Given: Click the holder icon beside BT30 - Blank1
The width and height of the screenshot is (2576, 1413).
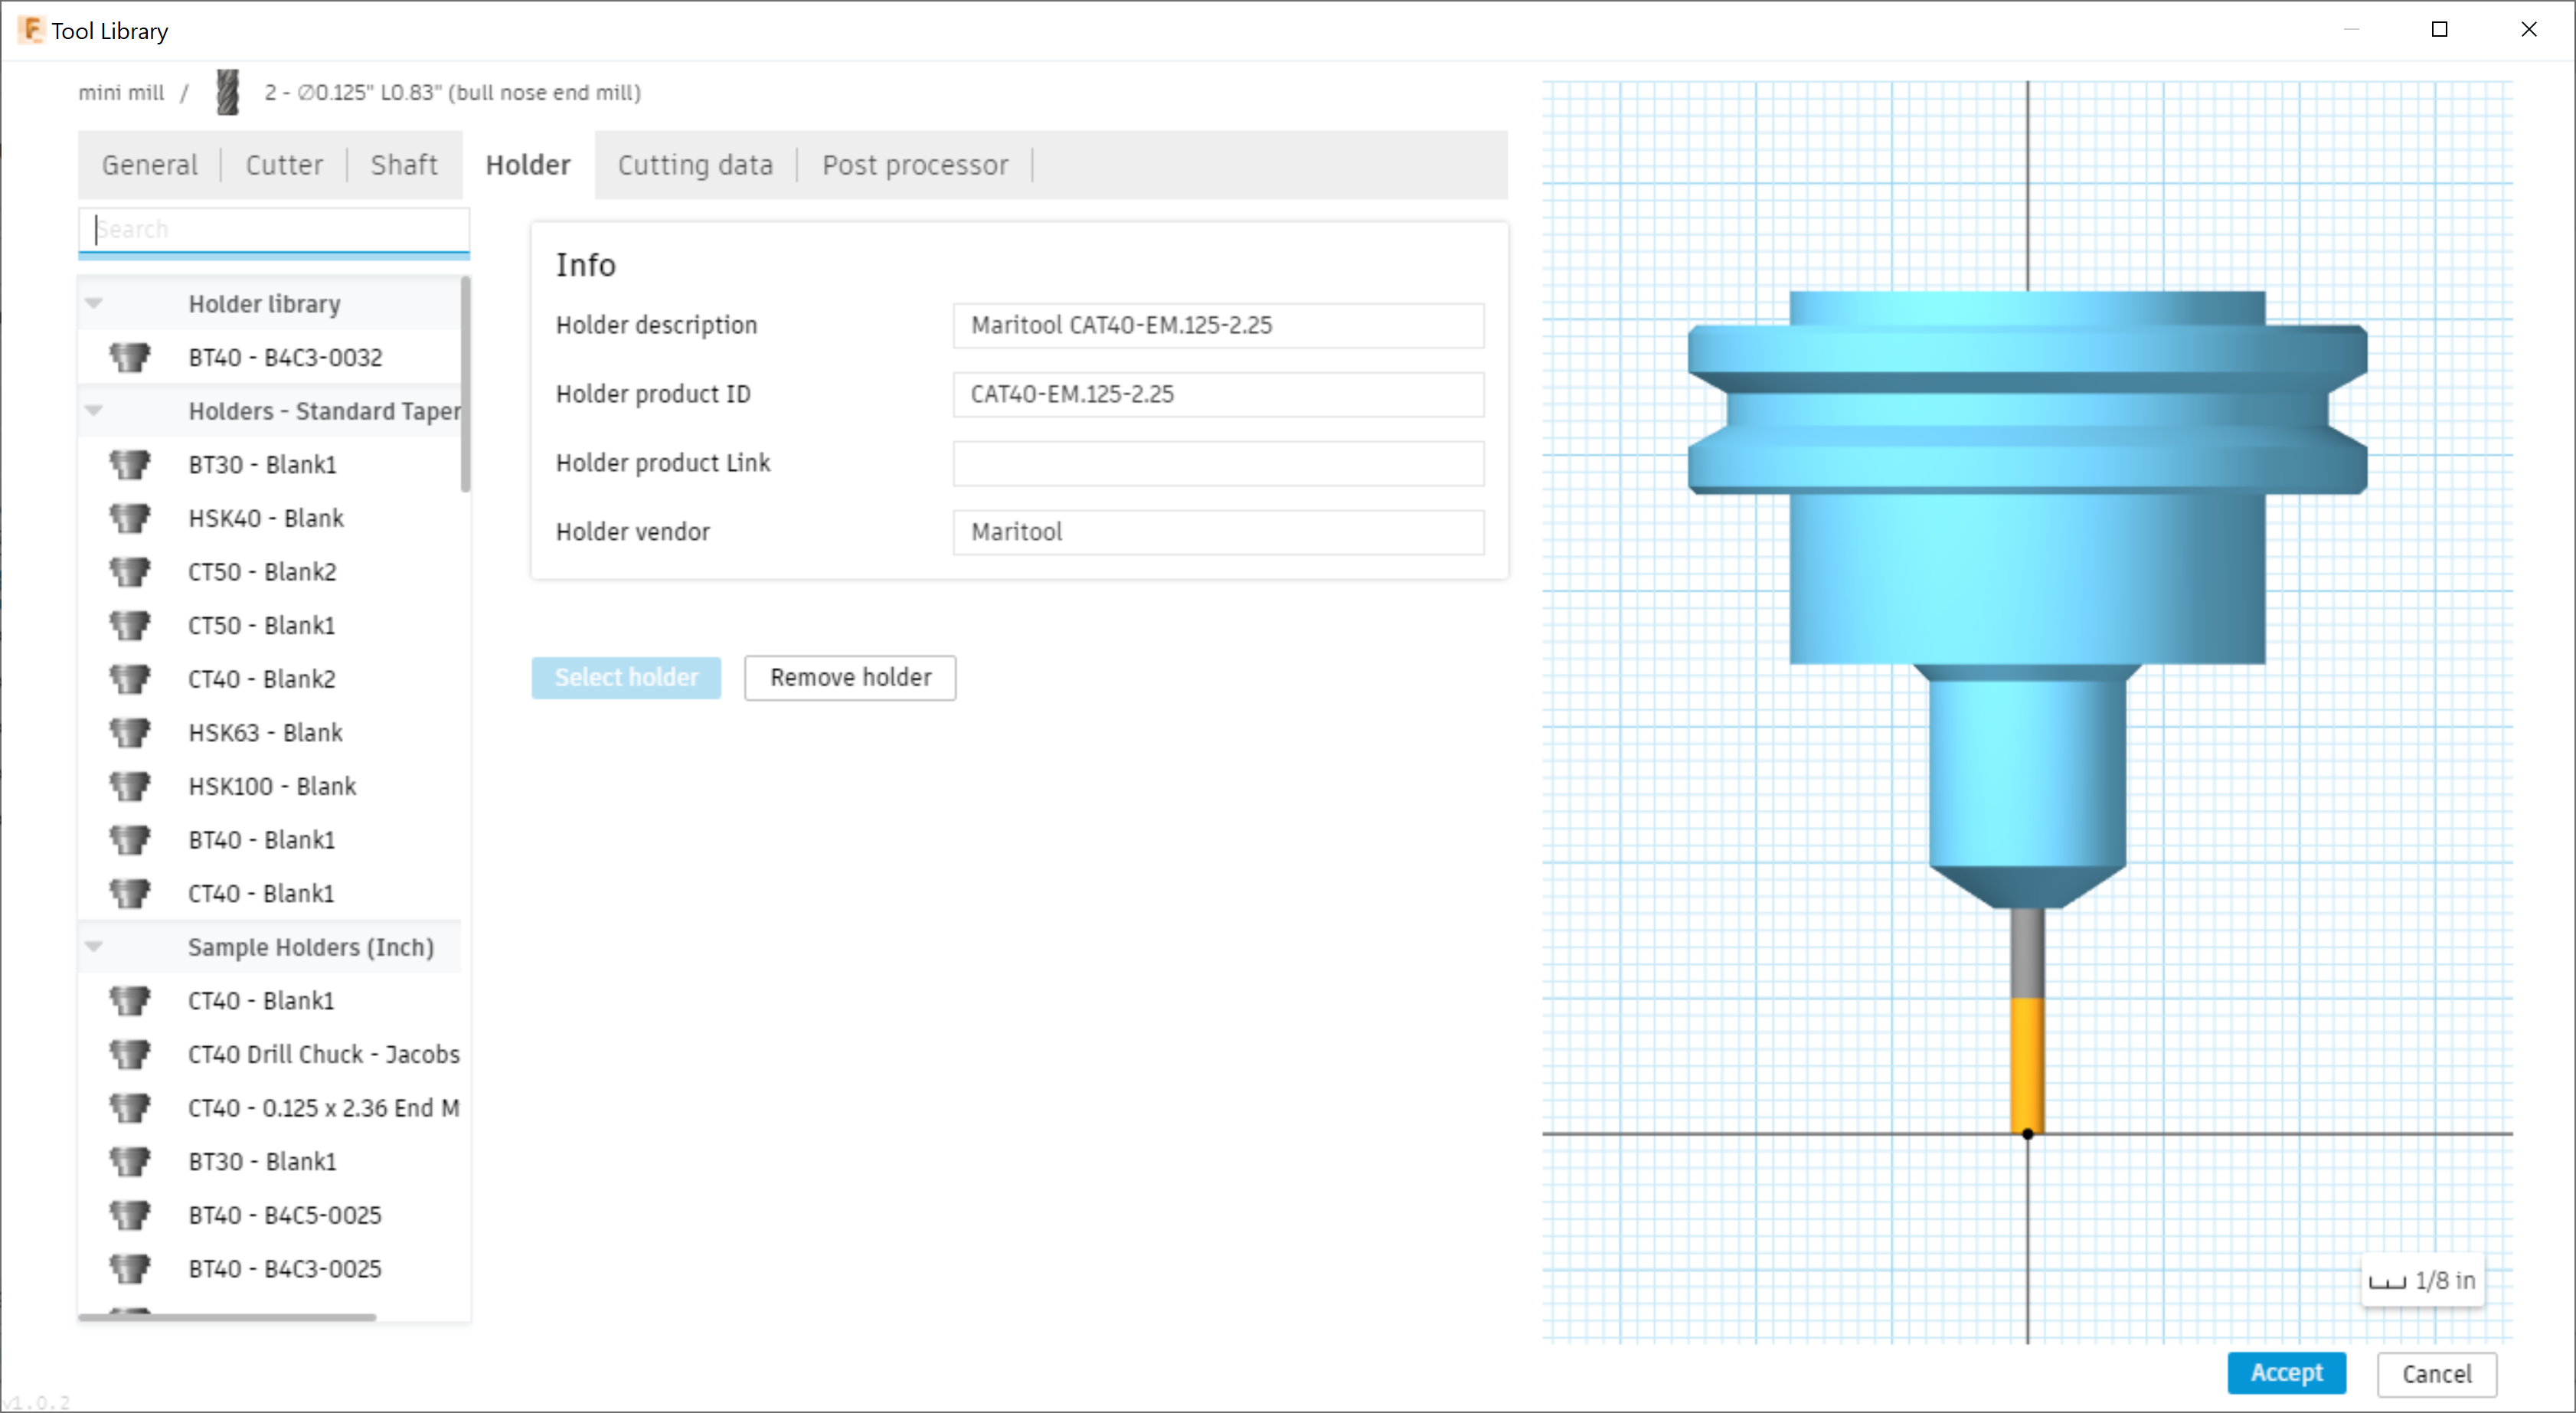Looking at the screenshot, I should [x=131, y=464].
